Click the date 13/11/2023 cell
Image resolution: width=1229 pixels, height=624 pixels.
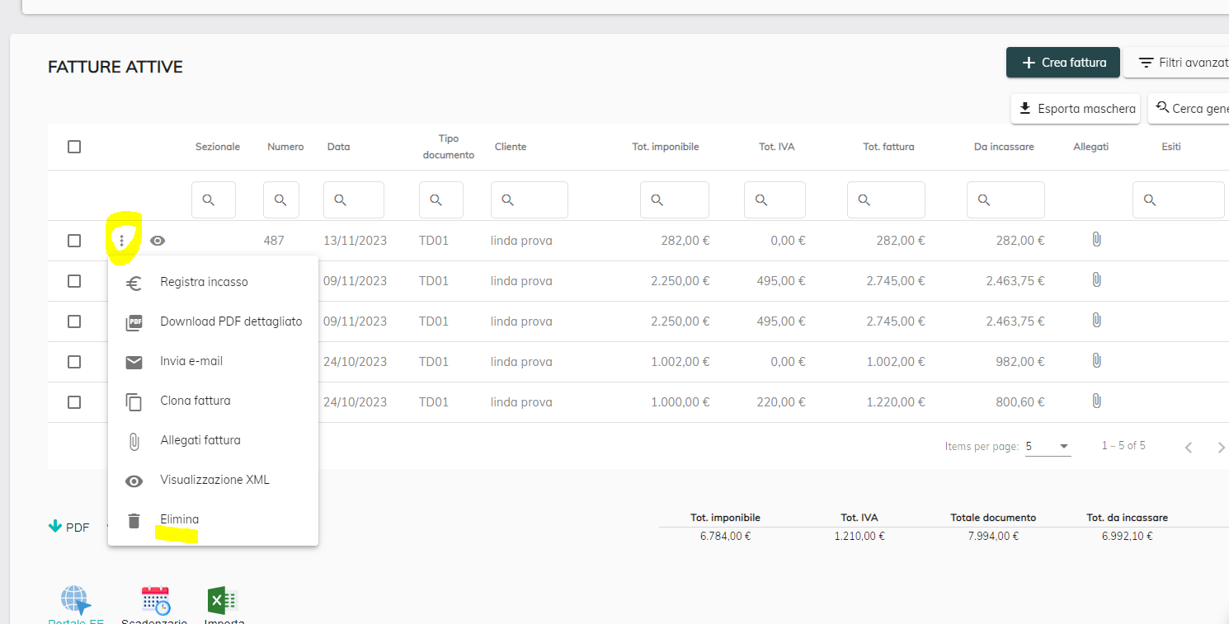pyautogui.click(x=356, y=241)
